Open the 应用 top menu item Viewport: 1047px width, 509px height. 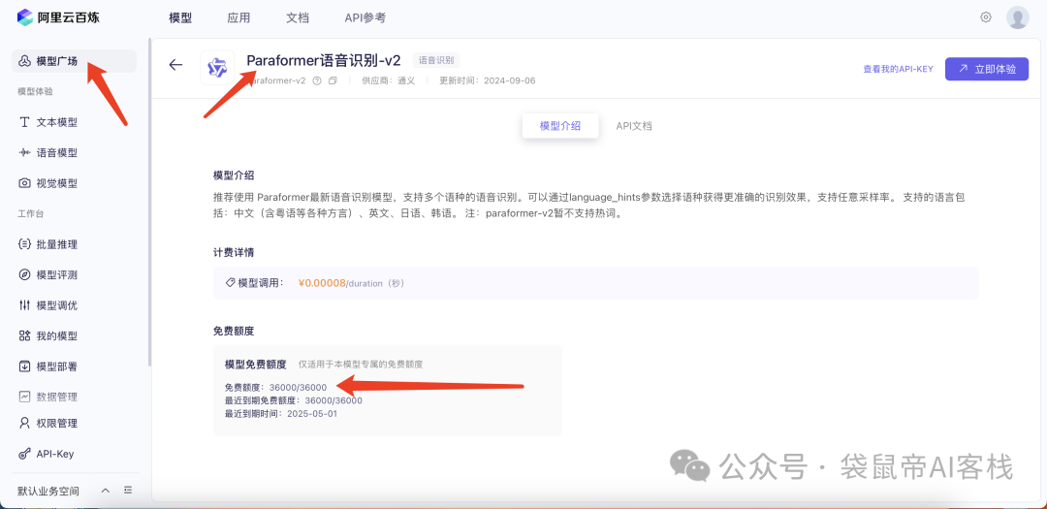click(238, 17)
